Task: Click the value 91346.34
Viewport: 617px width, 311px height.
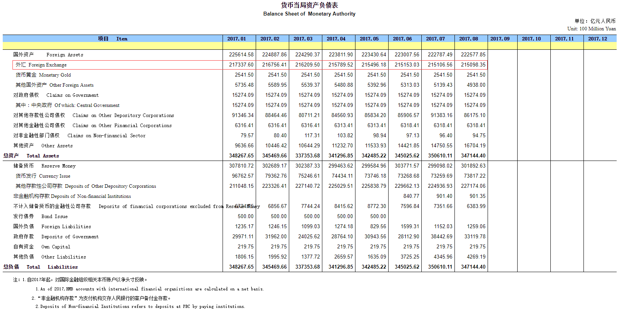Action: click(243, 115)
